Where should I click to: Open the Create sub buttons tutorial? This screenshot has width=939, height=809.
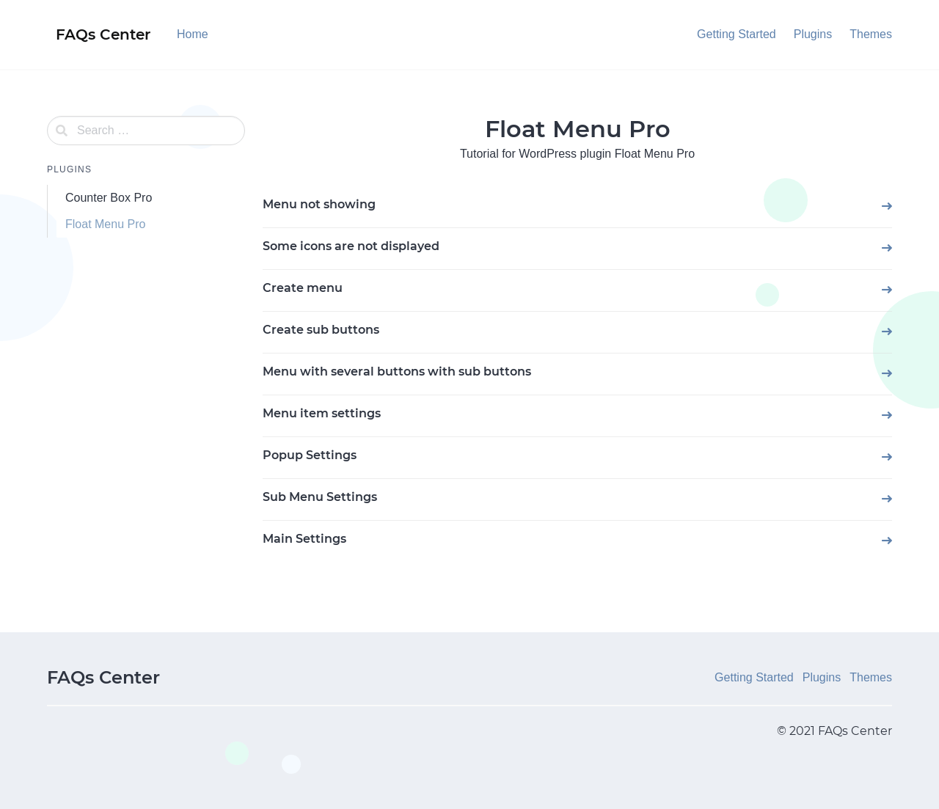[x=321, y=330]
